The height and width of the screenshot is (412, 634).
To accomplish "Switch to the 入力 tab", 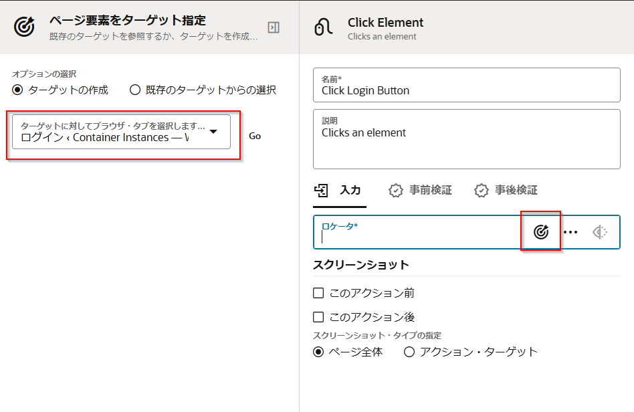I will click(340, 191).
